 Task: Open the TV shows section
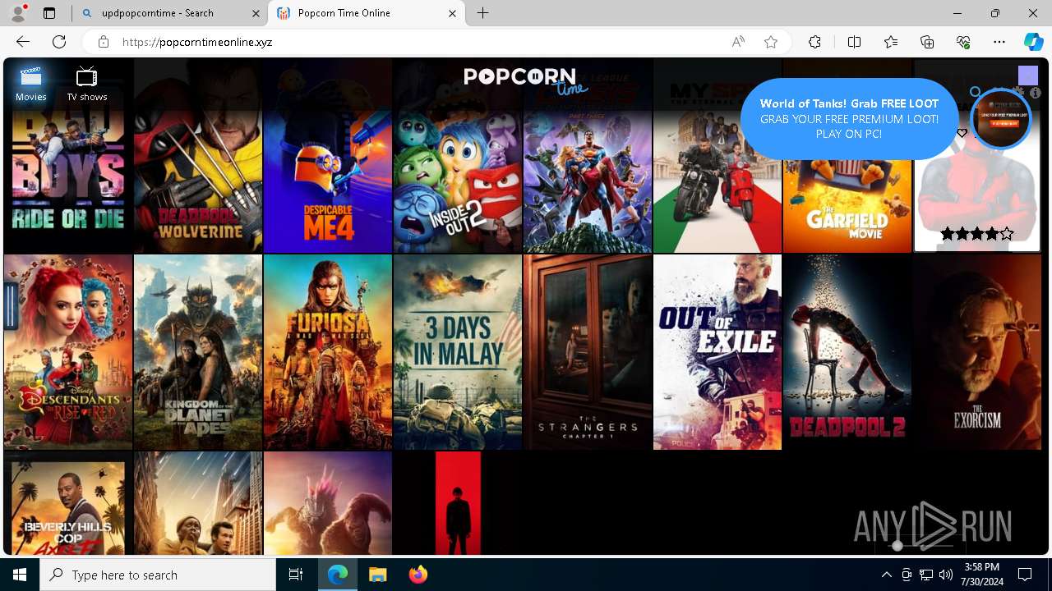(87, 85)
